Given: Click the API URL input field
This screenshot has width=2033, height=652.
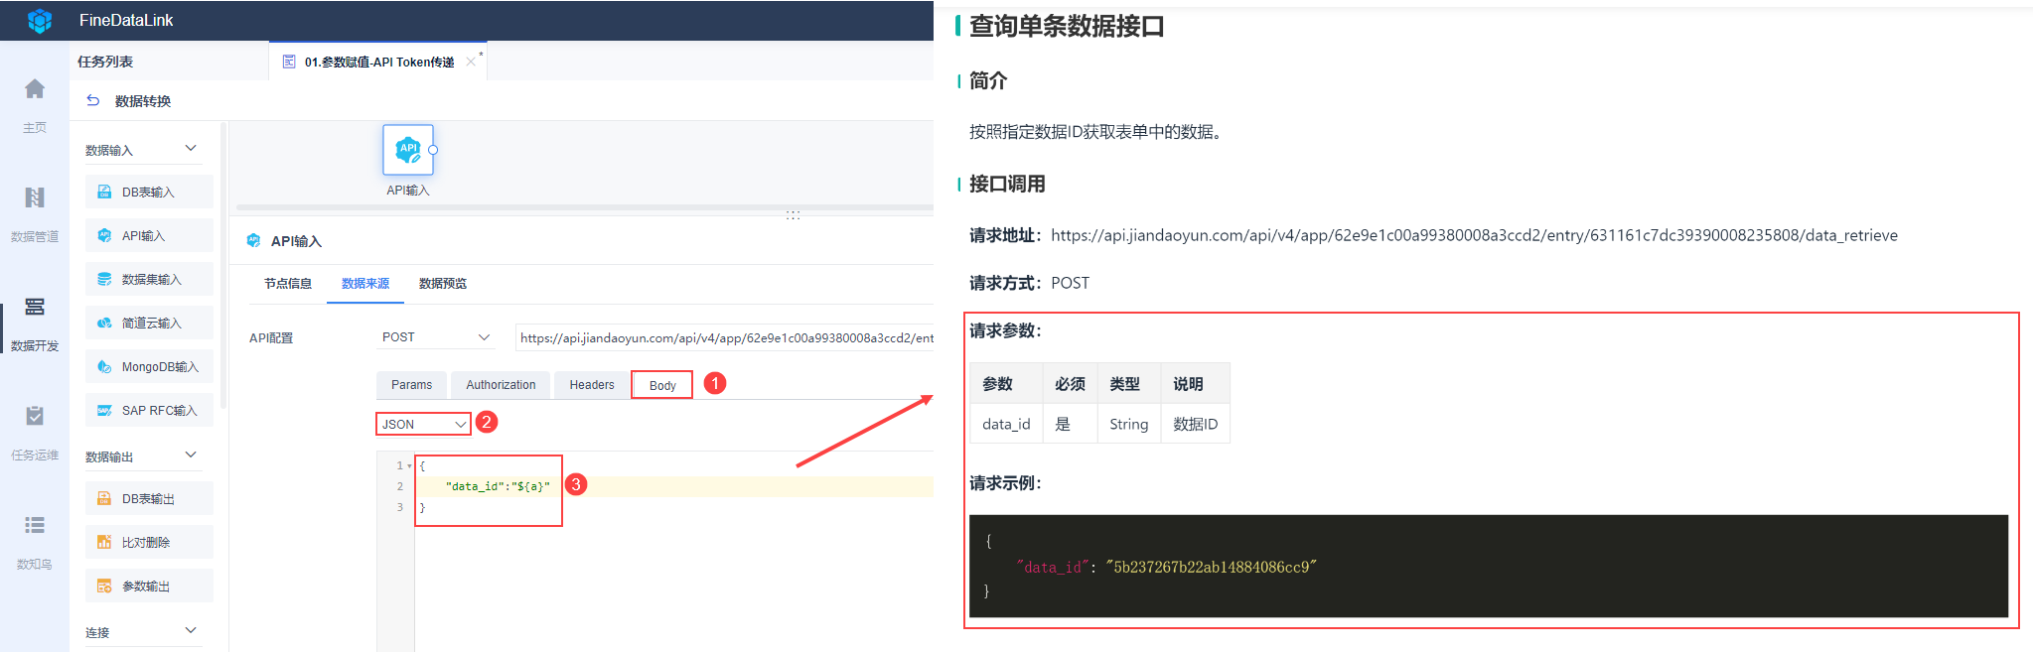Looking at the screenshot, I should click(725, 337).
